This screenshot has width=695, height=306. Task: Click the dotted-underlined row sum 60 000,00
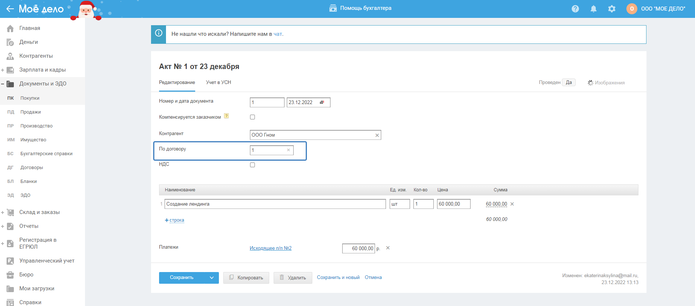[497, 204]
